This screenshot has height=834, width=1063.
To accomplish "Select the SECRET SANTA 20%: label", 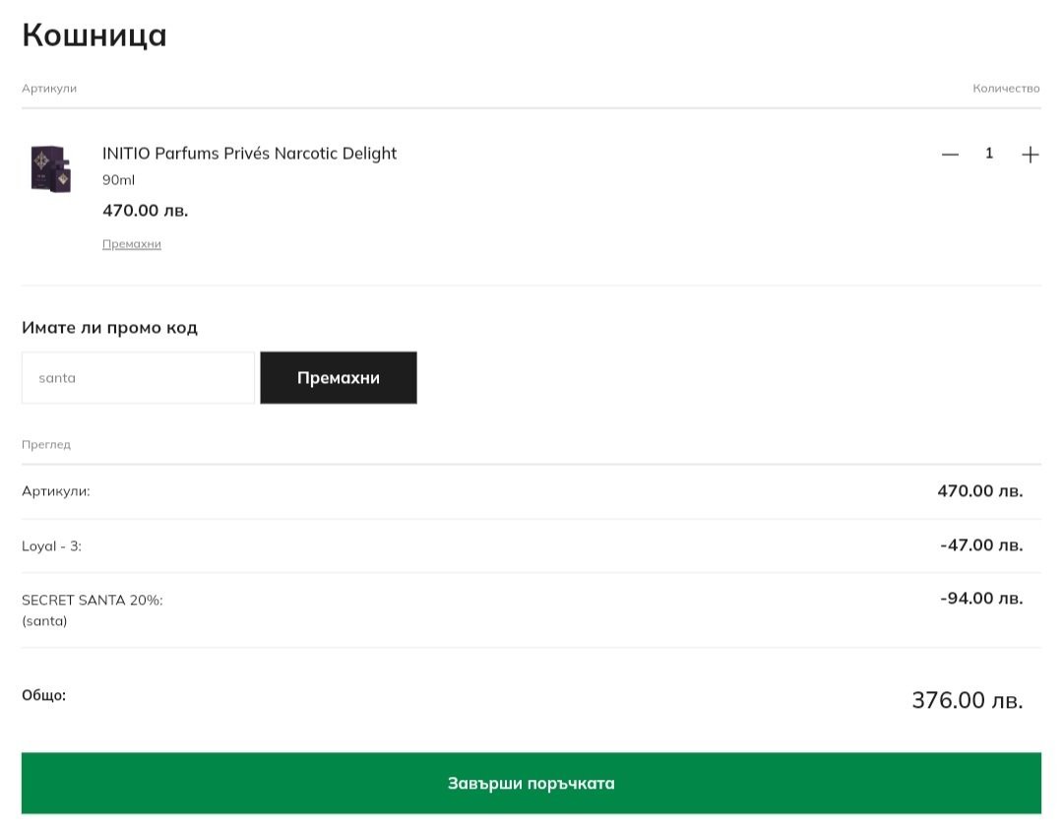I will pos(93,600).
